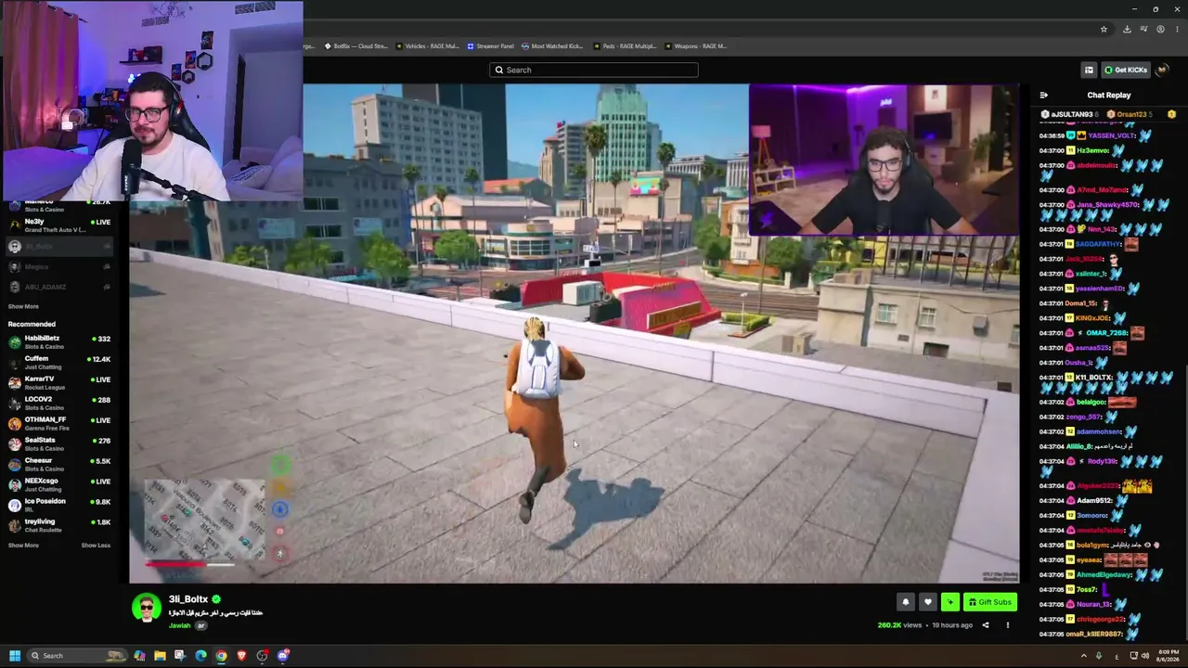
Task: Click the Orsan123 top gifter badge
Action: coord(1130,114)
